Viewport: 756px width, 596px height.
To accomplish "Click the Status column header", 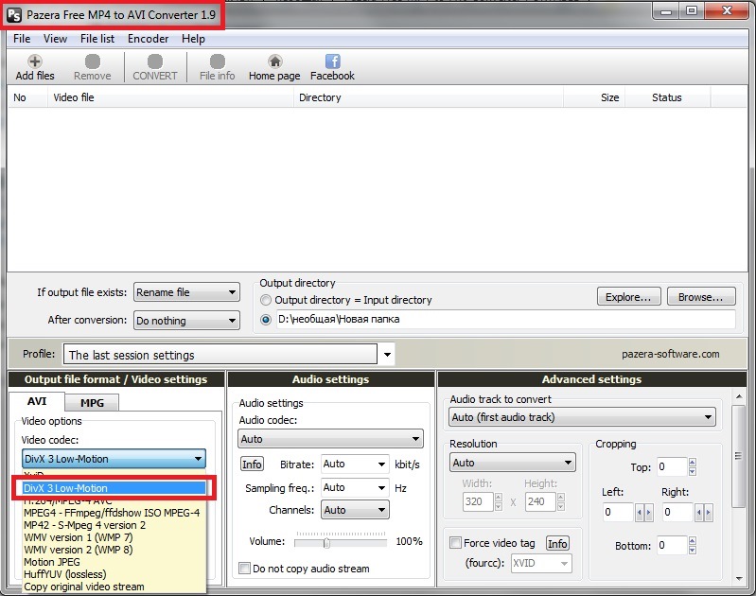I will click(x=668, y=97).
